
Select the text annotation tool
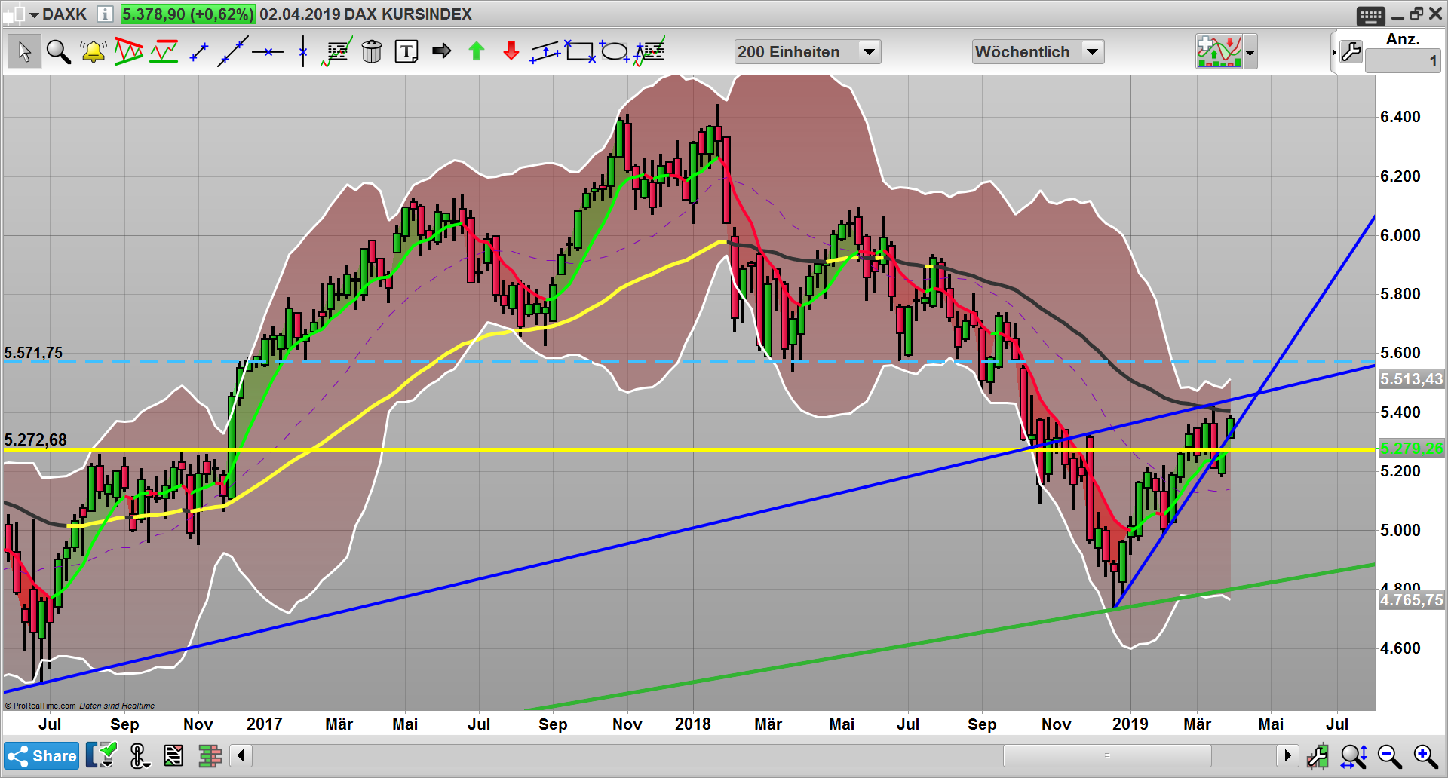tap(406, 52)
